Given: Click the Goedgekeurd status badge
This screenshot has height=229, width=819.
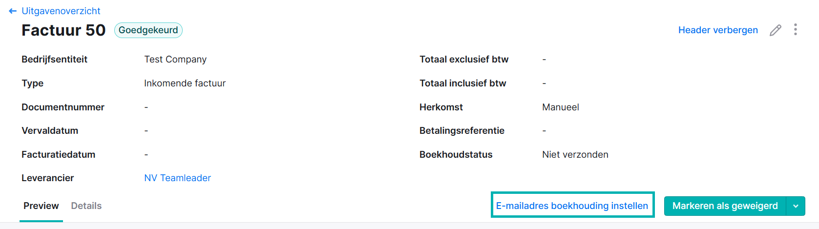Looking at the screenshot, I should [148, 30].
